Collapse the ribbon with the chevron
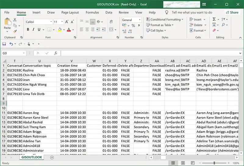244x166 pixels. [x=240, y=37]
